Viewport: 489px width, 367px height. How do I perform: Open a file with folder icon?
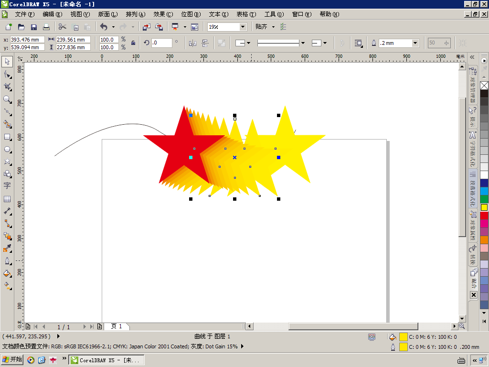(21, 27)
